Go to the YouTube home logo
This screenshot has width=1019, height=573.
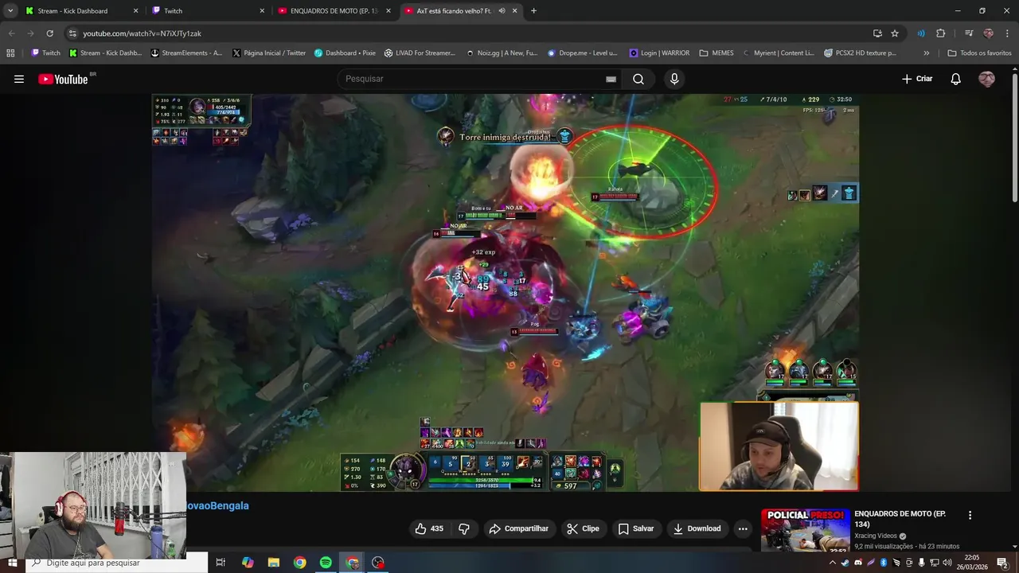[63, 79]
